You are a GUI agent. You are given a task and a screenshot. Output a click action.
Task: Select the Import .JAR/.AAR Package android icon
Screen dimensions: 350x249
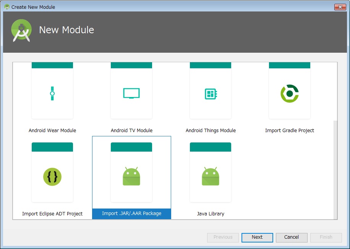pos(131,176)
